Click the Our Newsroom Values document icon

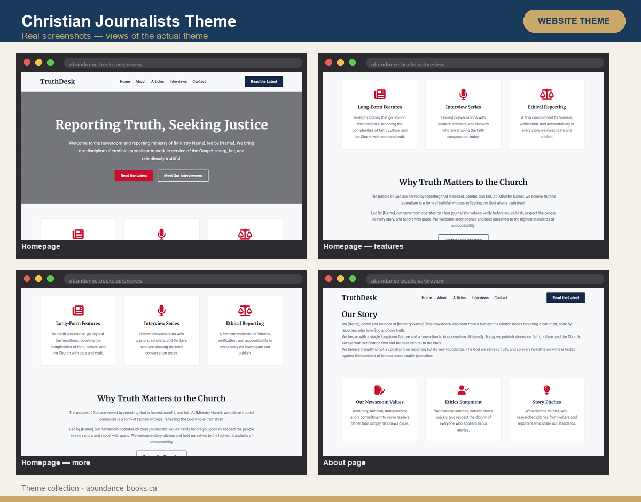[380, 390]
